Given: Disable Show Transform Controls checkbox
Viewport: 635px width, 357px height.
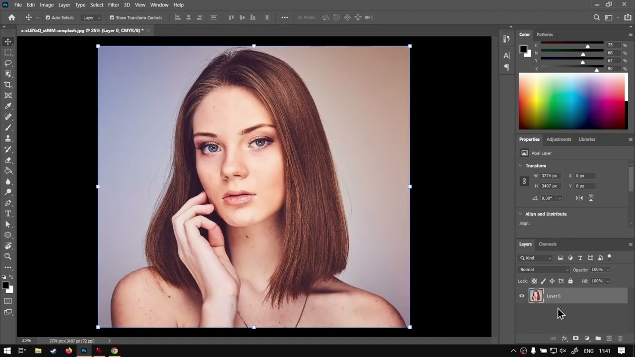Looking at the screenshot, I should click(112, 18).
